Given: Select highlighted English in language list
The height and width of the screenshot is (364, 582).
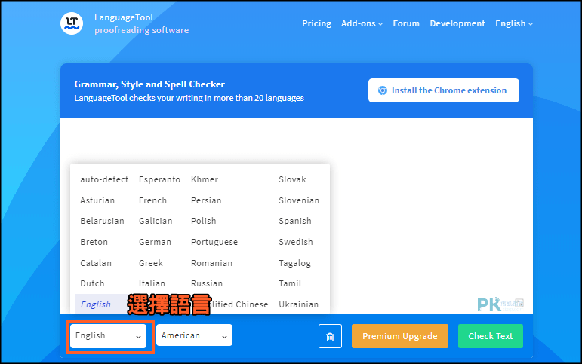Looking at the screenshot, I should tap(96, 304).
